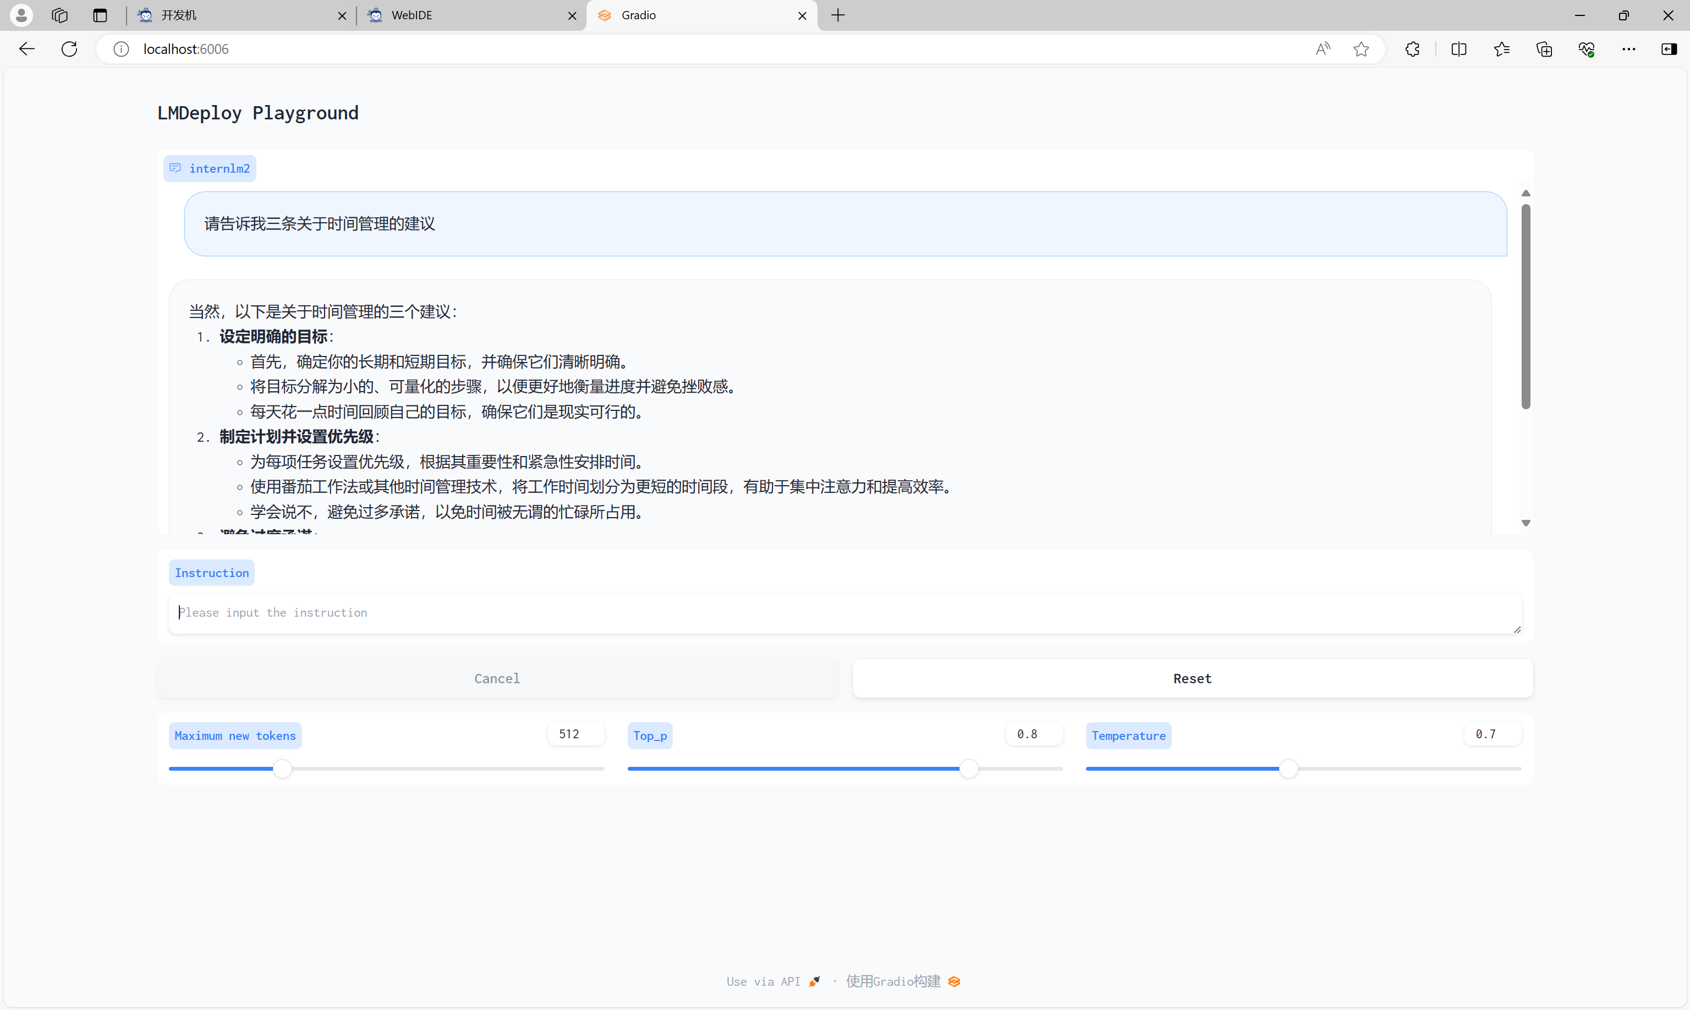Close the Gradio tab

click(x=803, y=15)
